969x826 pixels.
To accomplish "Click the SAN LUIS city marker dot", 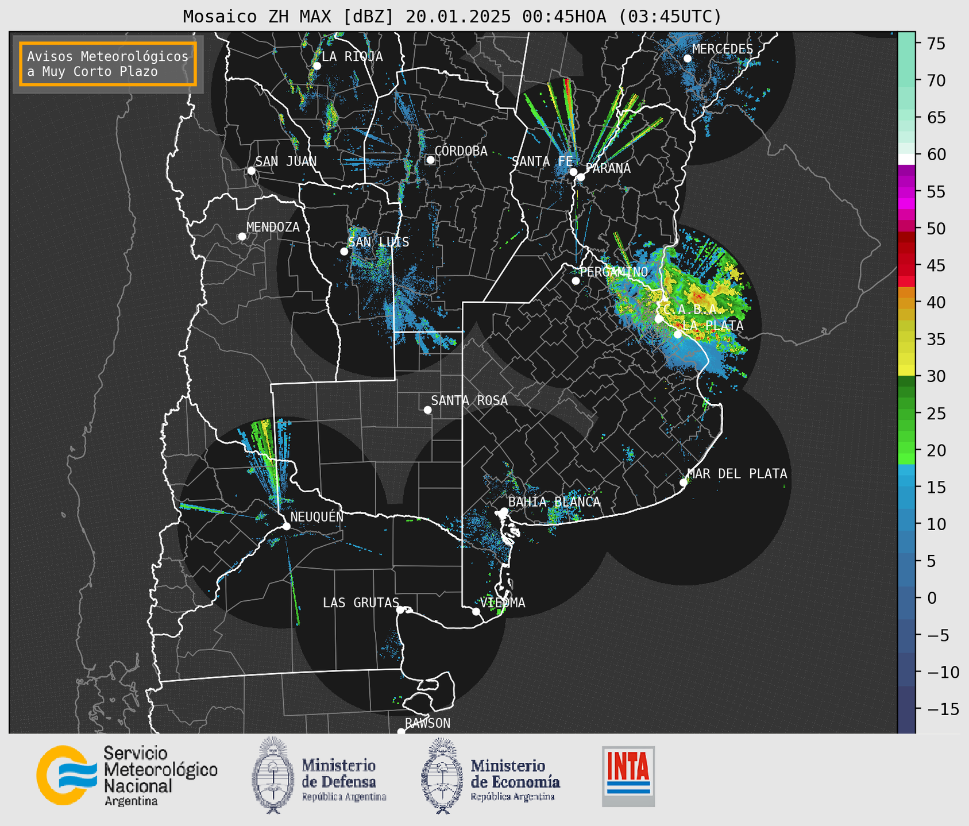I will 344,252.
